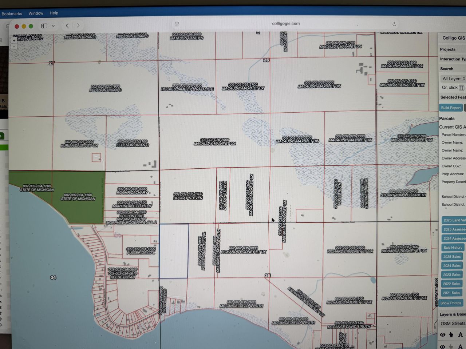Screen dimensions: 466x349
Task: Open the Window menu
Action: point(36,13)
